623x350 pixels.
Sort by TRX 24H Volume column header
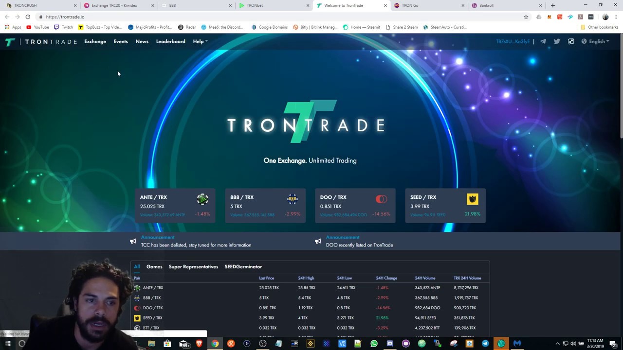467,278
